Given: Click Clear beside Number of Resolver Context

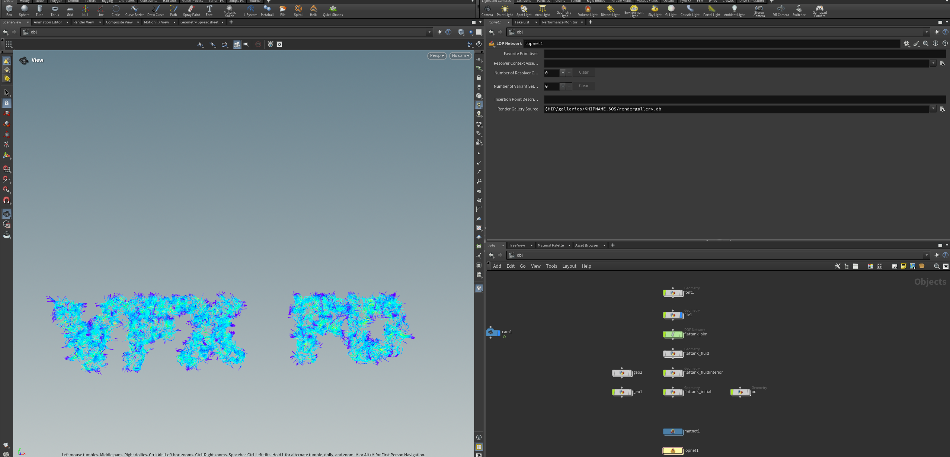Looking at the screenshot, I should click(x=583, y=73).
